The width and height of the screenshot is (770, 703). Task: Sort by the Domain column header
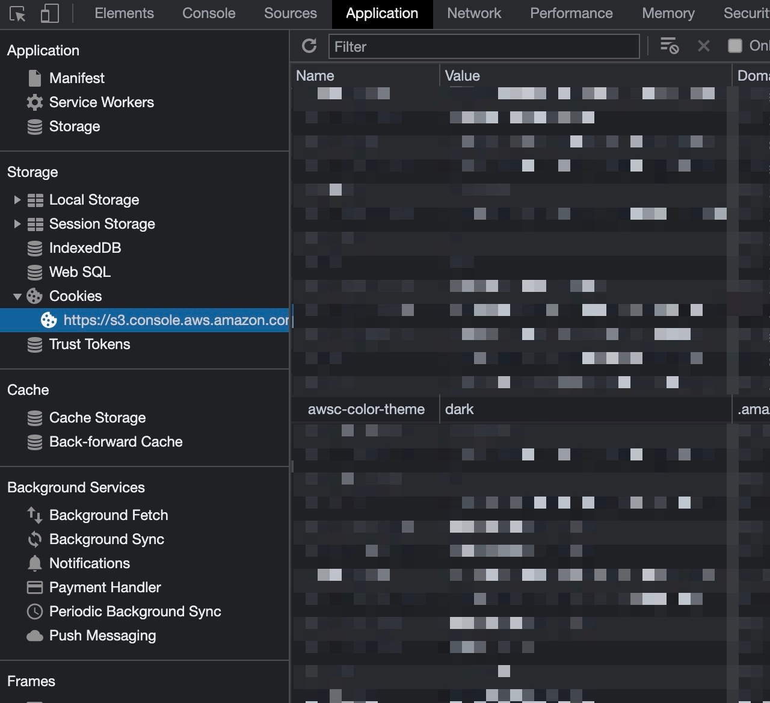coord(751,76)
